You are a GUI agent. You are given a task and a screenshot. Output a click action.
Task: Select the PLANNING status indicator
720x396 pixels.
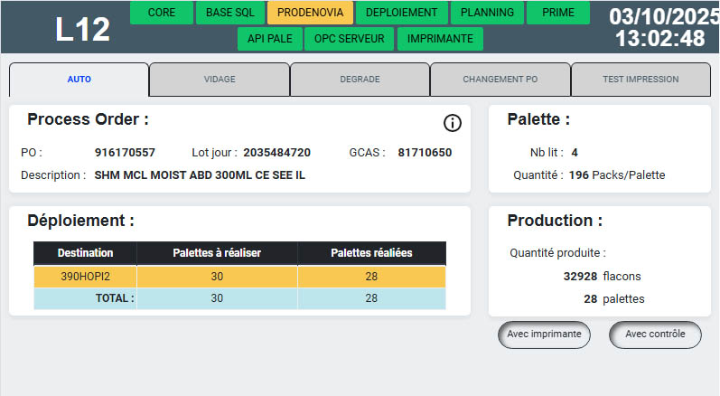coord(487,13)
